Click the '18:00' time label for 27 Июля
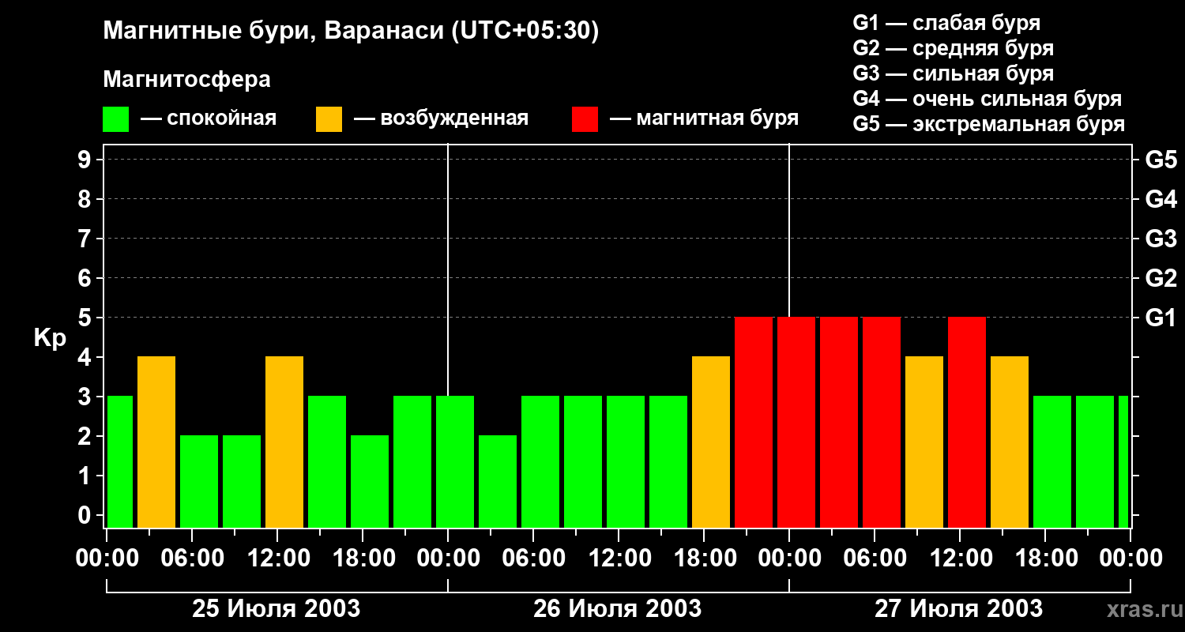The width and height of the screenshot is (1185, 632). tap(1045, 559)
